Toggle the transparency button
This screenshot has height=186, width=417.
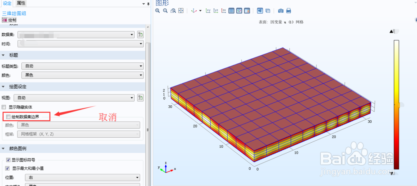coord(268,11)
